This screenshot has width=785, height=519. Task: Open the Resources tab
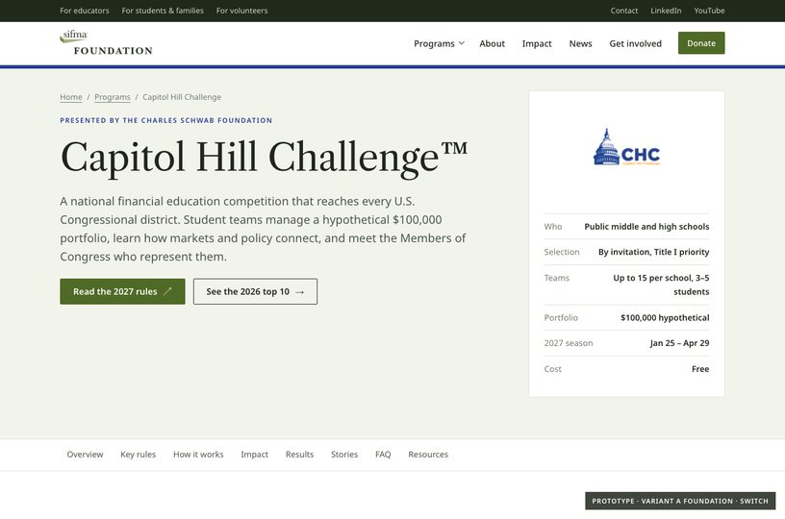[428, 455]
